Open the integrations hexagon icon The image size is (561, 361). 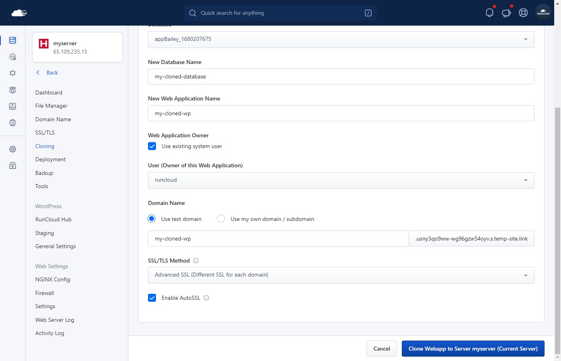pos(12,73)
